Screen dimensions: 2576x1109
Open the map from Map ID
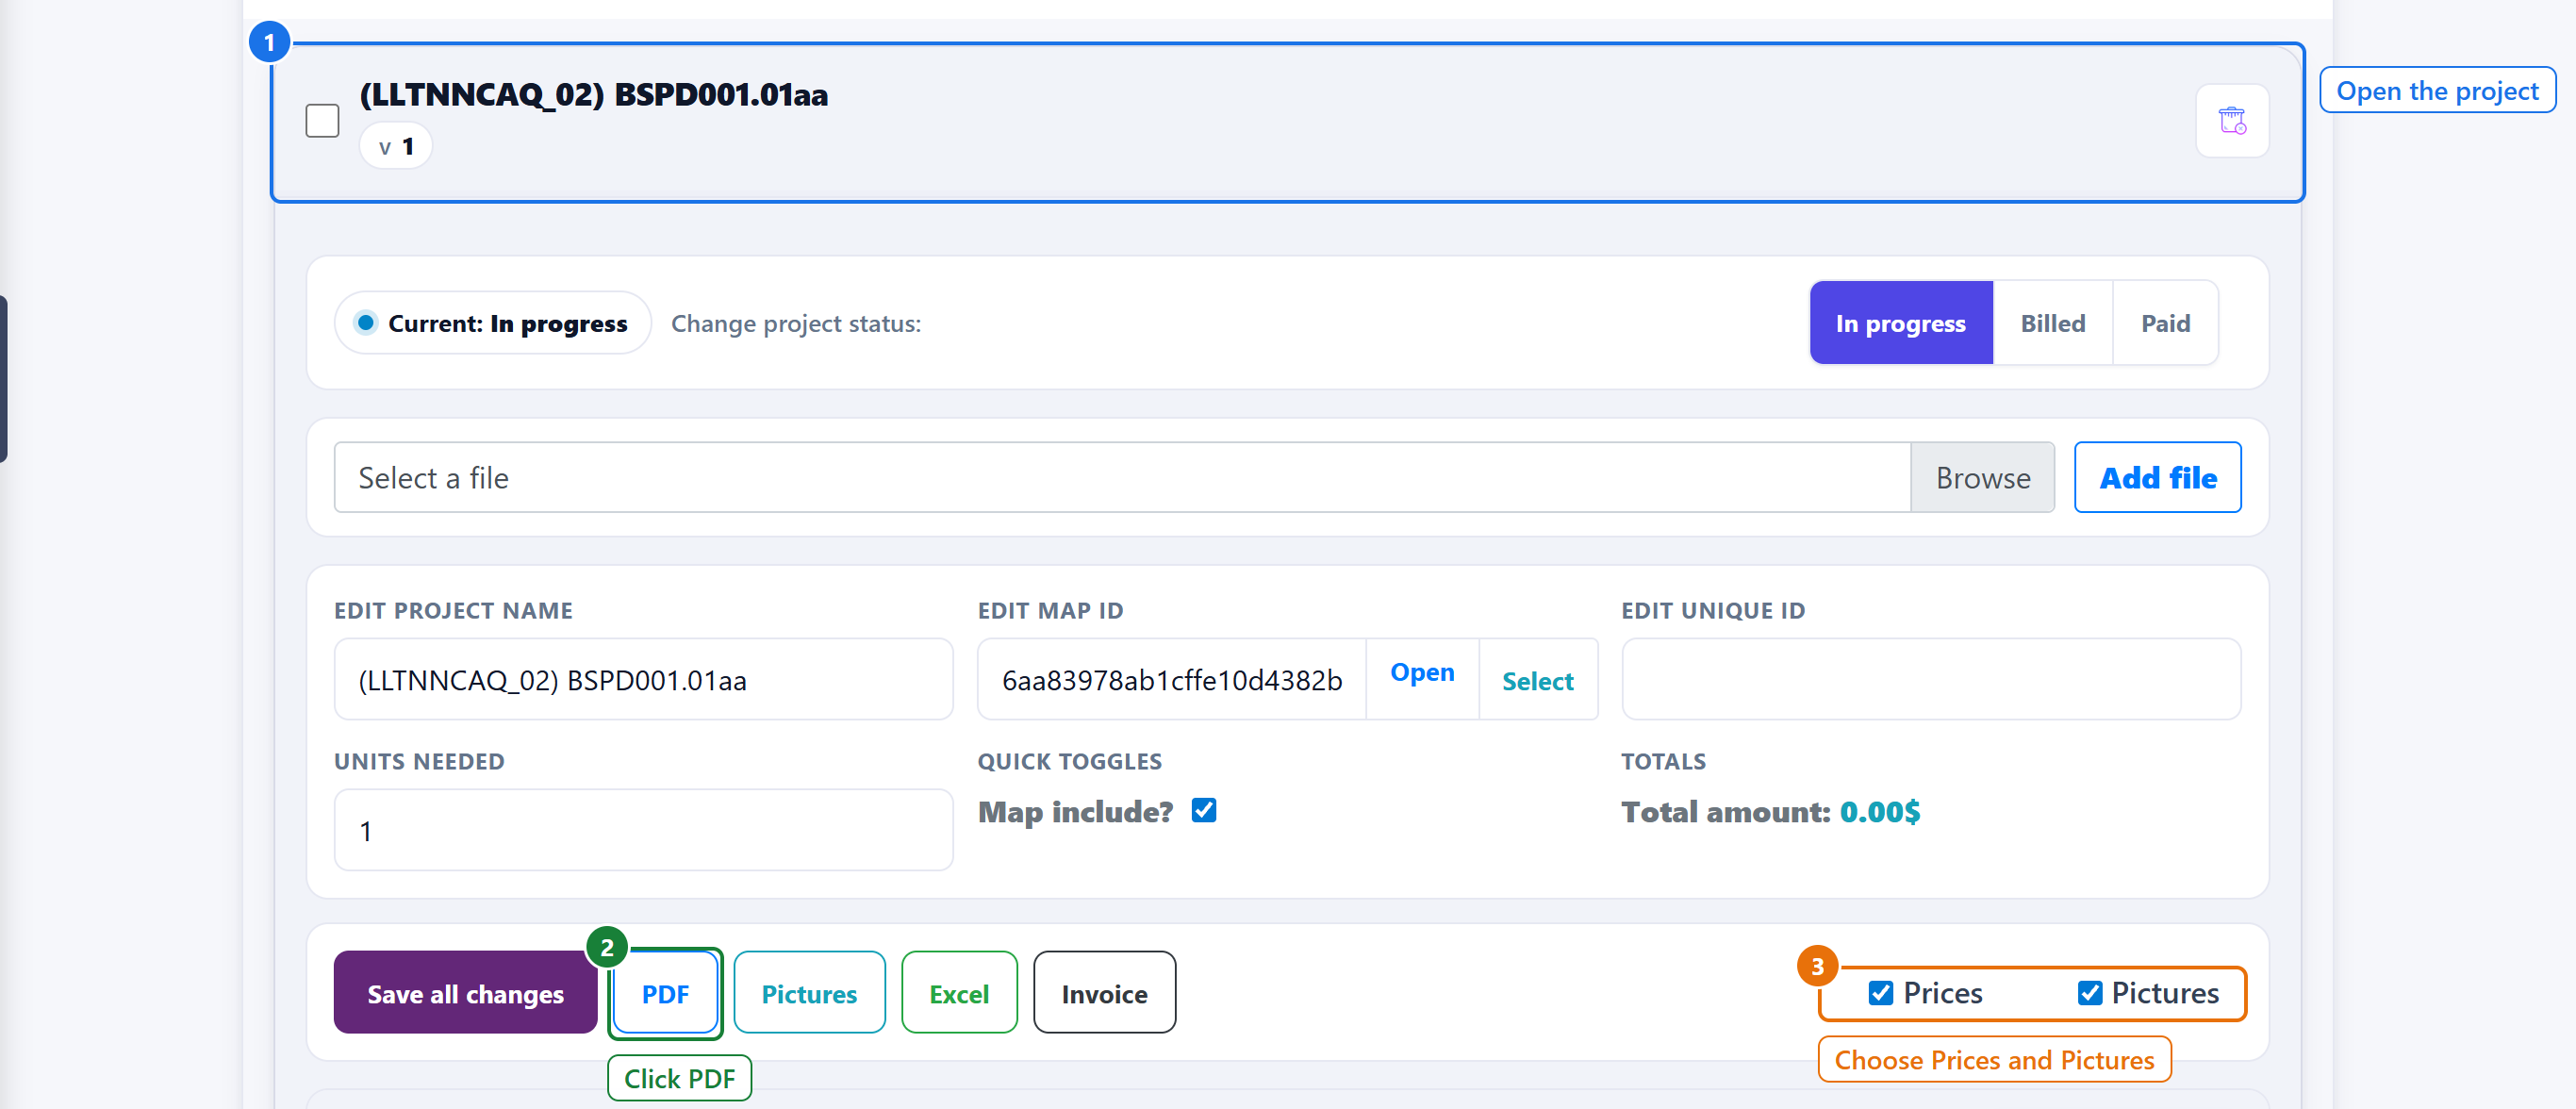(x=1422, y=673)
